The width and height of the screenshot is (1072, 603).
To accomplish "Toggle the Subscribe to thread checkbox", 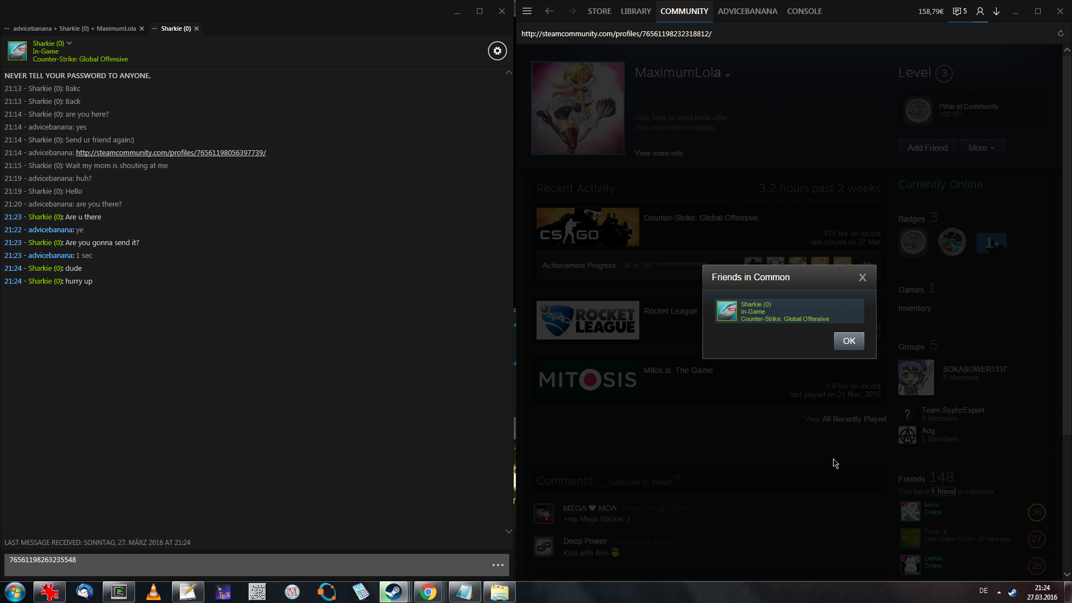I will (x=604, y=482).
